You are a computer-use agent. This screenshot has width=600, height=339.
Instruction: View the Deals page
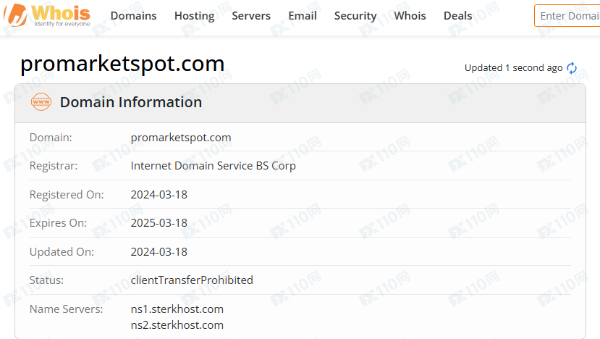pos(457,16)
